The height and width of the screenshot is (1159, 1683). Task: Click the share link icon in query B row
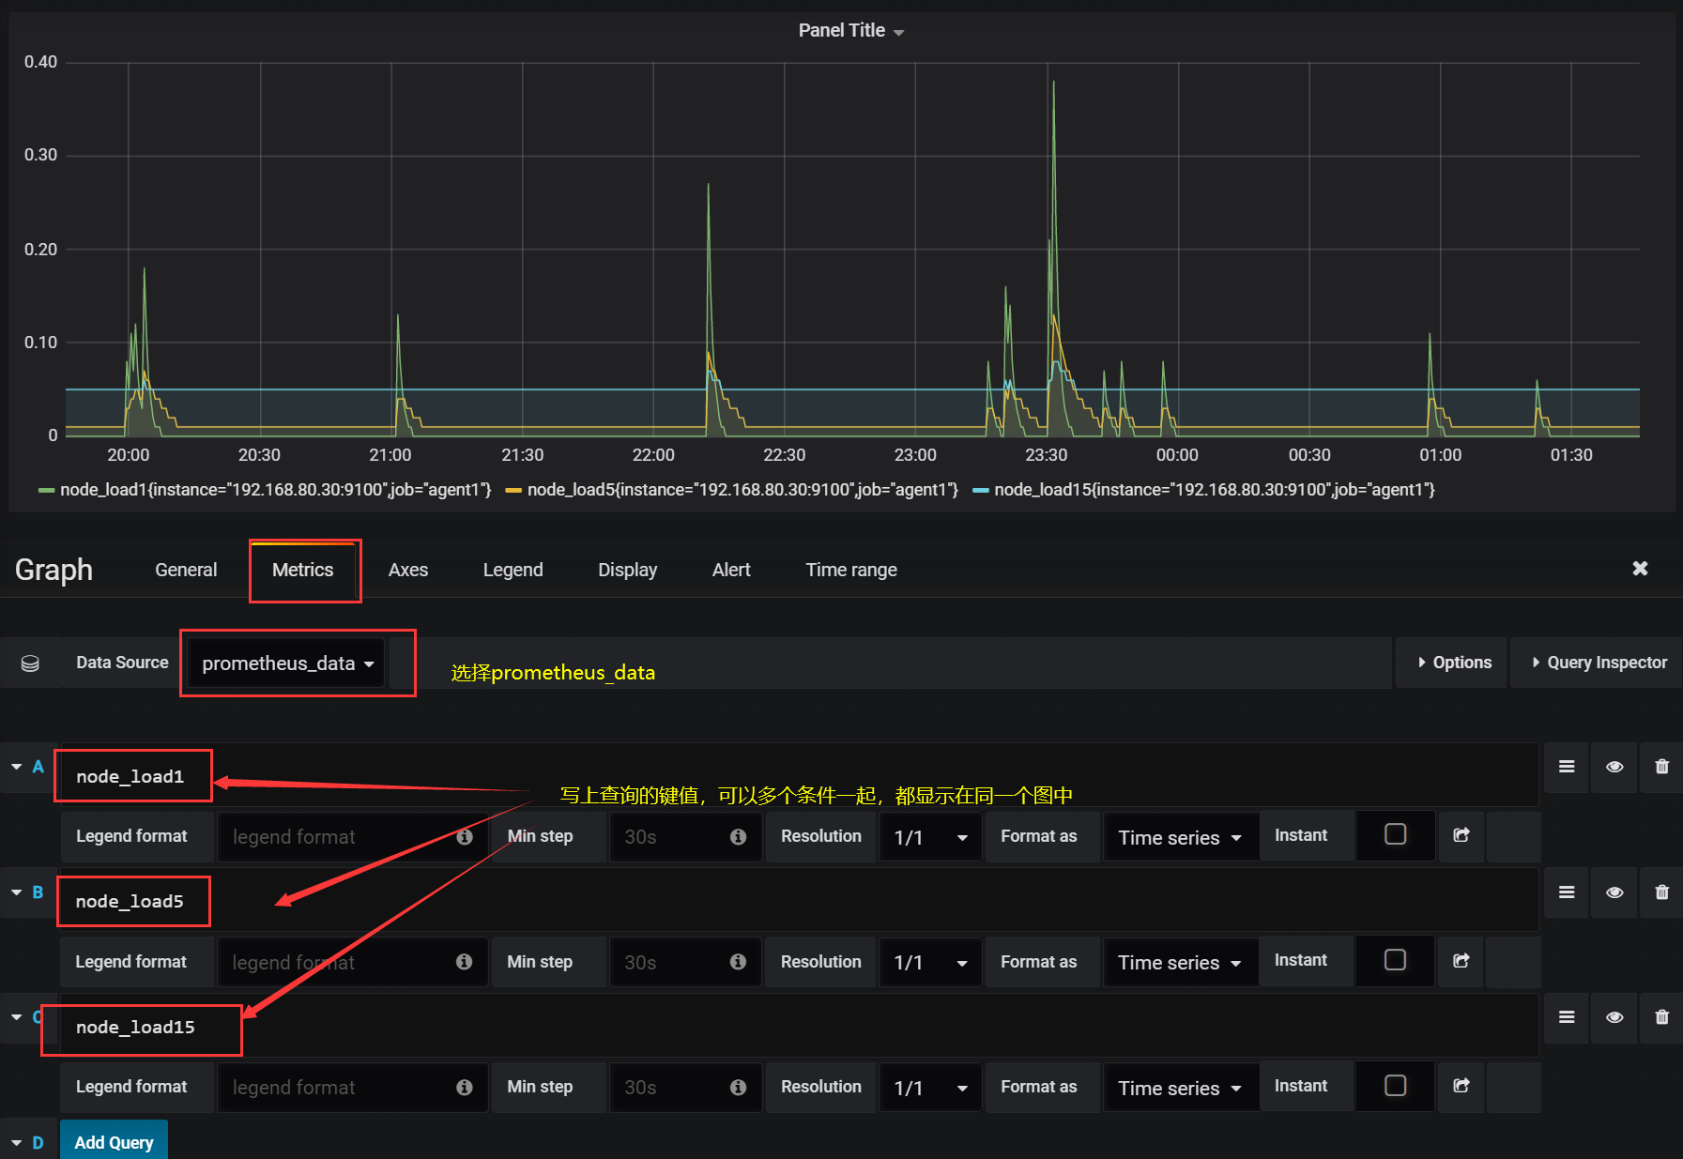(x=1461, y=961)
